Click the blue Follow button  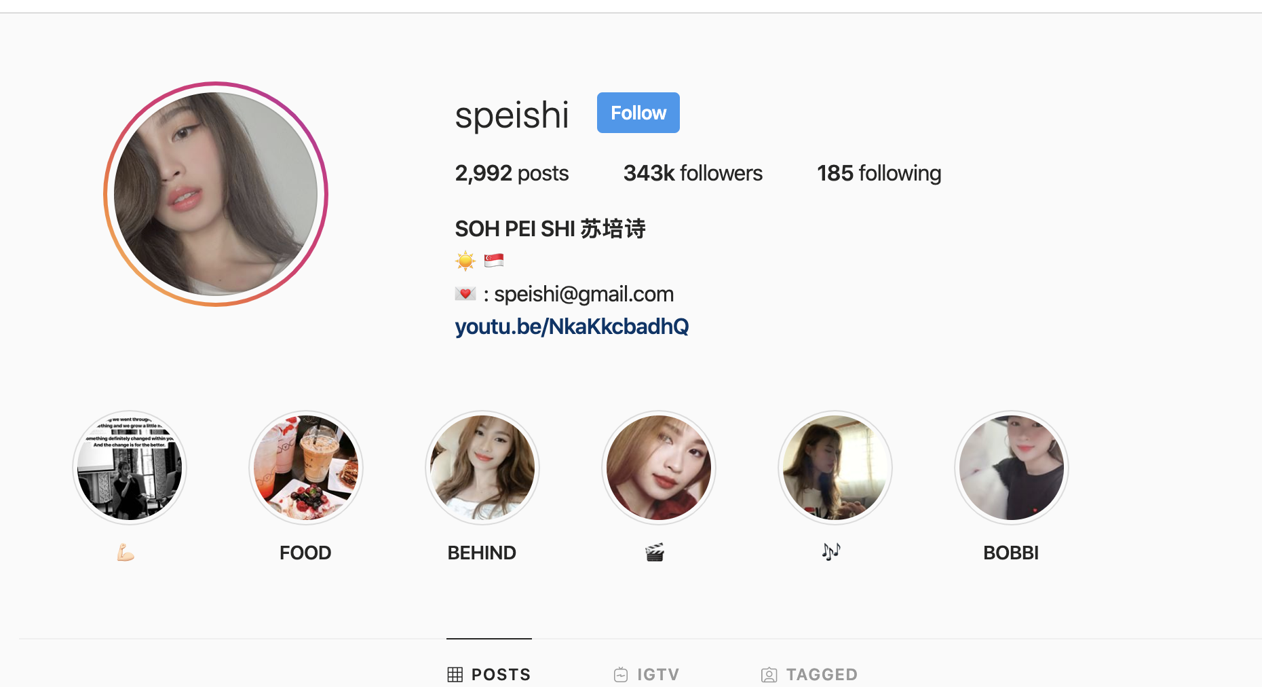point(638,113)
